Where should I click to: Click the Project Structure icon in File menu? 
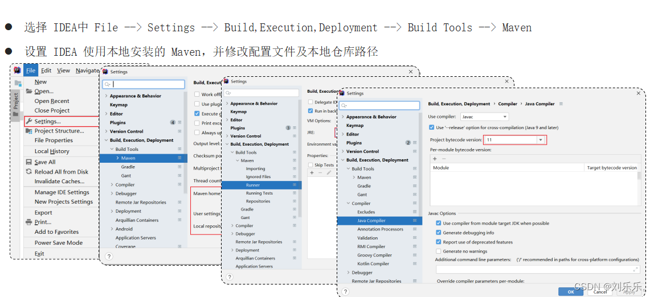[29, 131]
